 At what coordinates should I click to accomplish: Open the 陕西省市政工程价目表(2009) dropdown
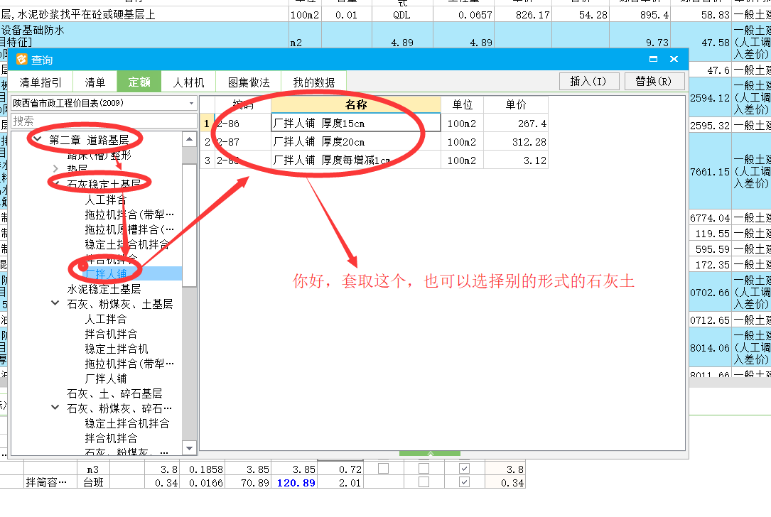pyautogui.click(x=191, y=103)
